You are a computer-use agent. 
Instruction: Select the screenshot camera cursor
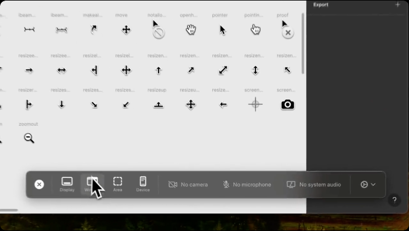[x=288, y=104]
